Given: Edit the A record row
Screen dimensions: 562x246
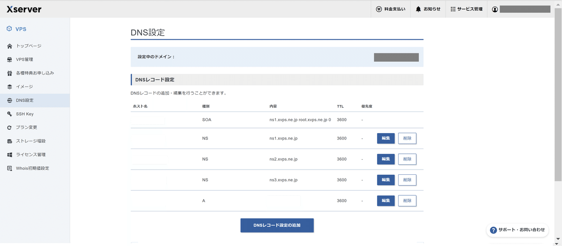Looking at the screenshot, I should tap(386, 201).
